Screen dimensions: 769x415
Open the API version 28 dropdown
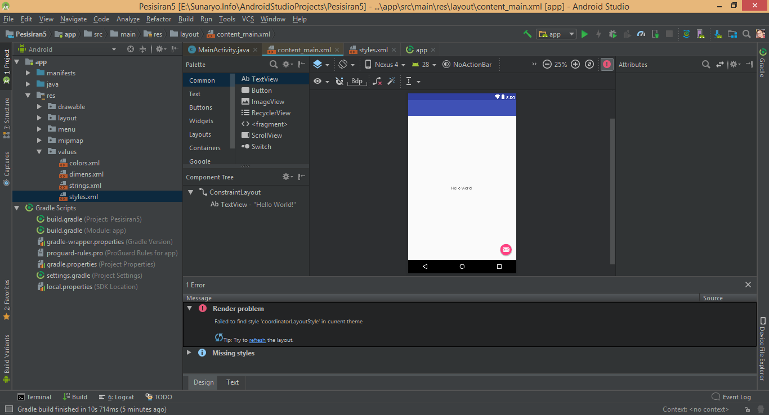click(x=424, y=65)
